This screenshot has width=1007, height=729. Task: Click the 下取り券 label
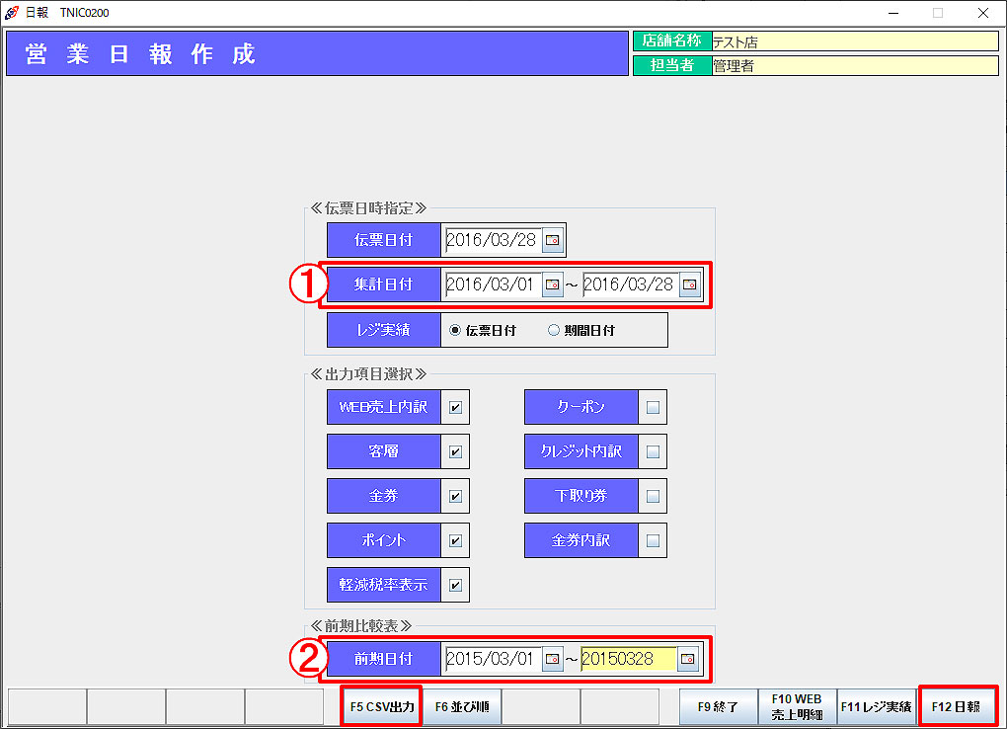(x=581, y=496)
